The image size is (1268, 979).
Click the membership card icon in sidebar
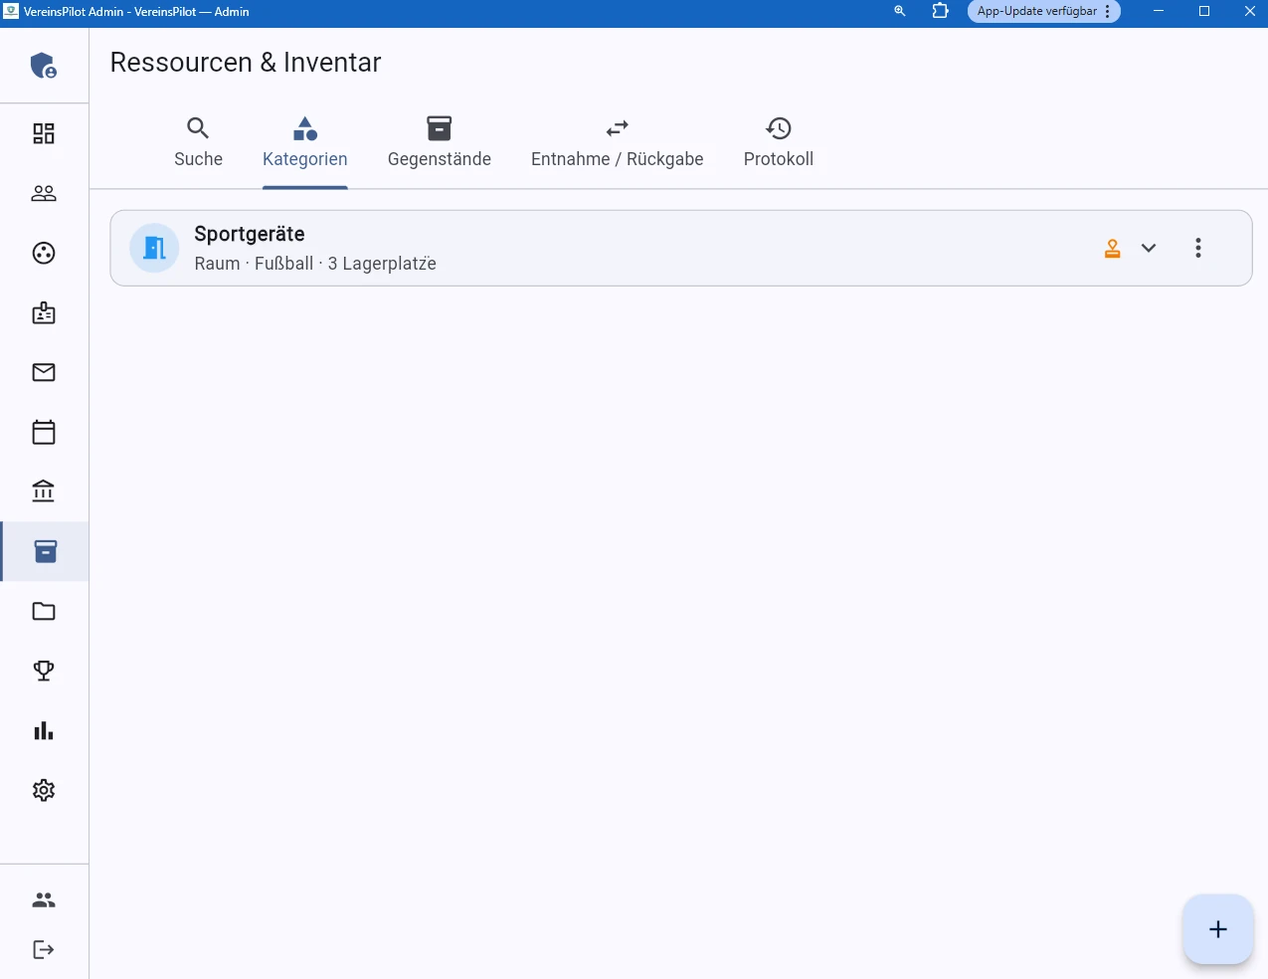point(44,312)
